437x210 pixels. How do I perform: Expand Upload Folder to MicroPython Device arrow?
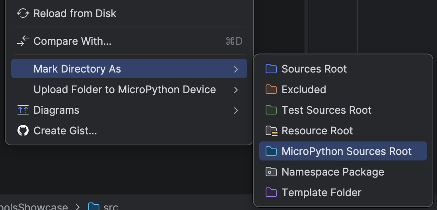pos(236,90)
